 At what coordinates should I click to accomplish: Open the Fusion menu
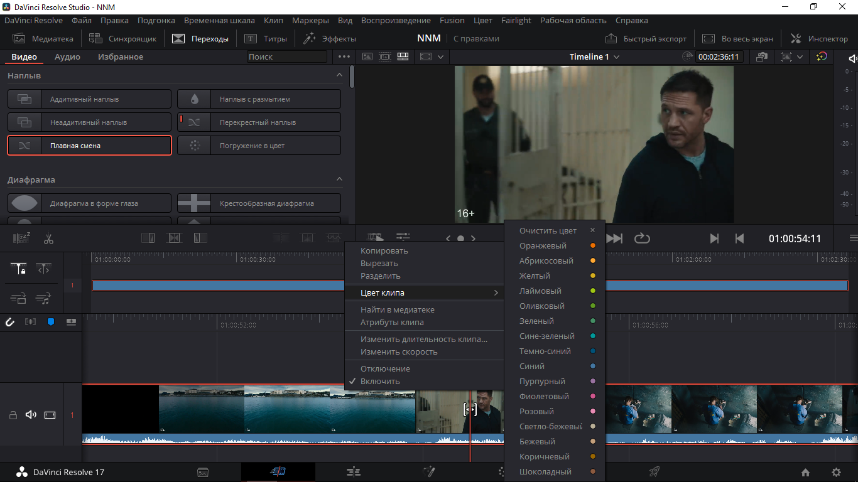(x=452, y=20)
